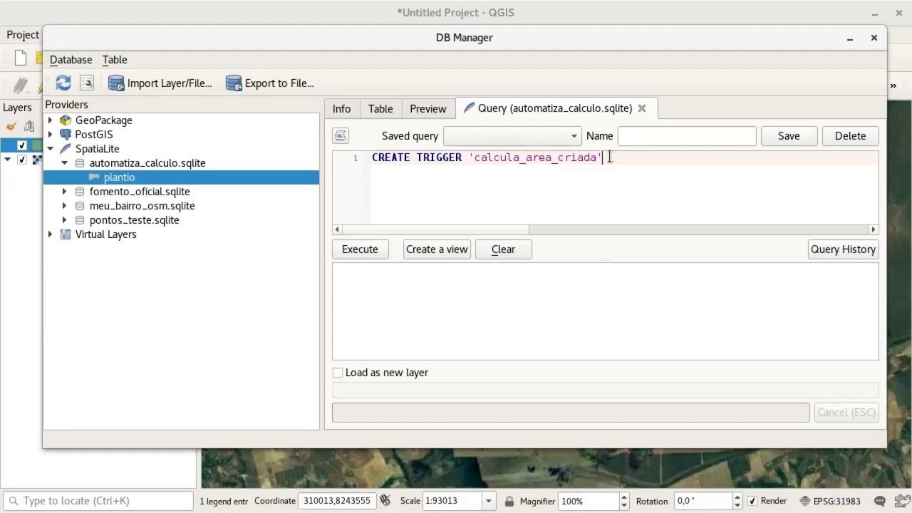The image size is (912, 513).
Task: Click the query Name input field
Action: click(x=687, y=136)
